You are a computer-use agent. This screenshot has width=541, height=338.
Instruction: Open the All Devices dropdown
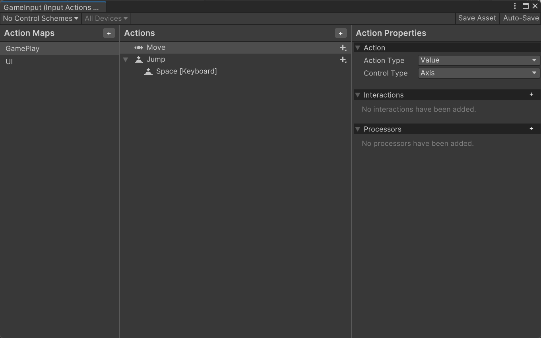click(105, 18)
